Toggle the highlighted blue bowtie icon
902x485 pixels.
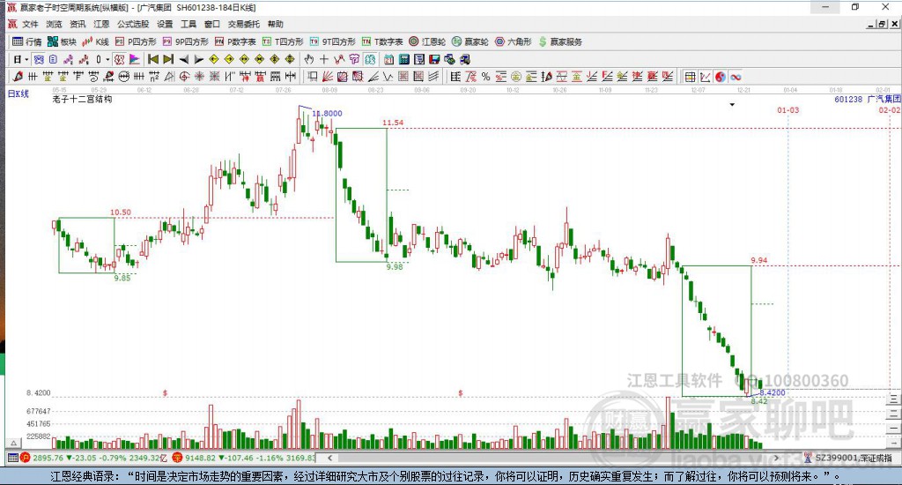pos(39,59)
